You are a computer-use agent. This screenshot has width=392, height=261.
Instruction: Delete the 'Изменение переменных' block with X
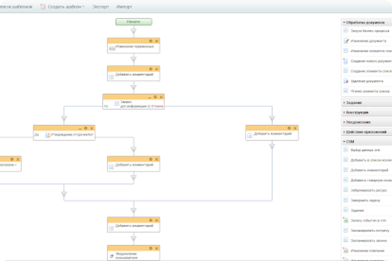point(156,41)
